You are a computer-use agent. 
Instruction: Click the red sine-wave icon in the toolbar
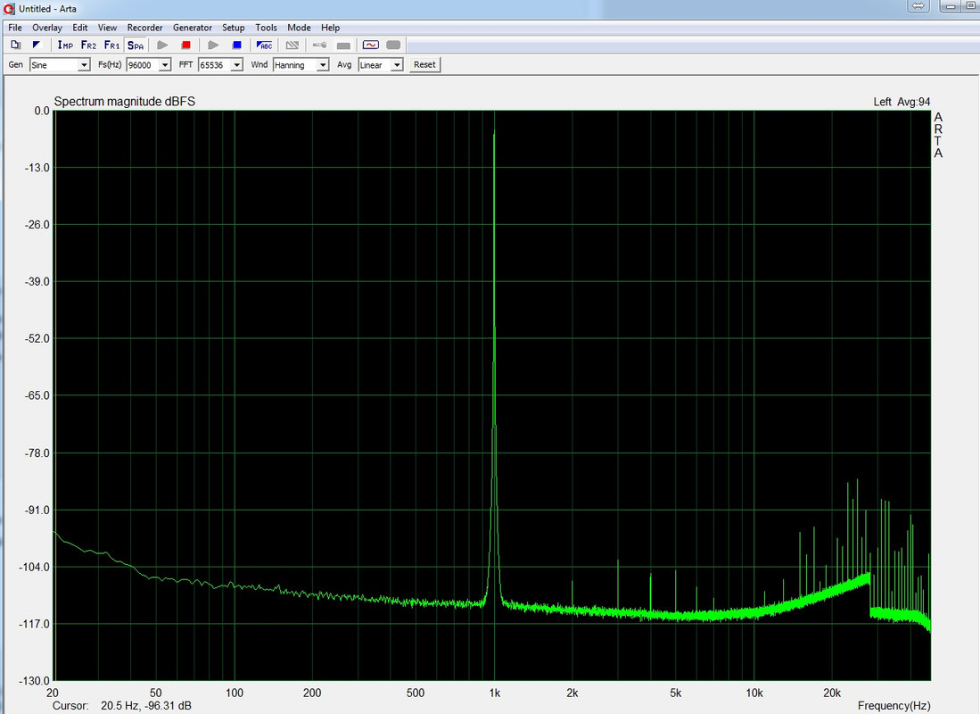coord(371,45)
